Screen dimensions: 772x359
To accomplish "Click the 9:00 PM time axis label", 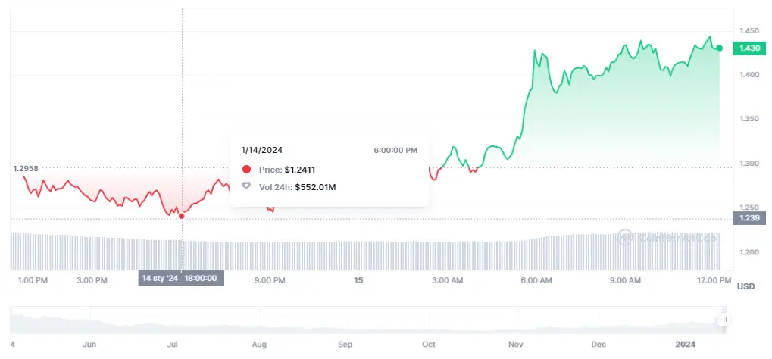I will tap(270, 279).
